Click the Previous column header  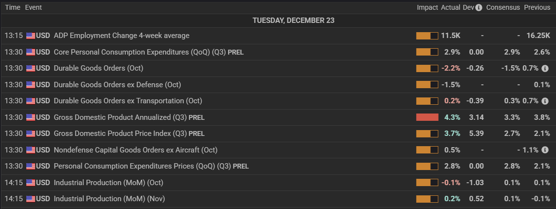[x=537, y=8]
